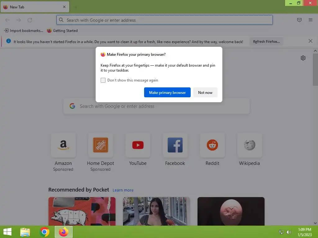Open File Explorer from the taskbar
Screen dimensions: 318x238
[x=25, y=232]
